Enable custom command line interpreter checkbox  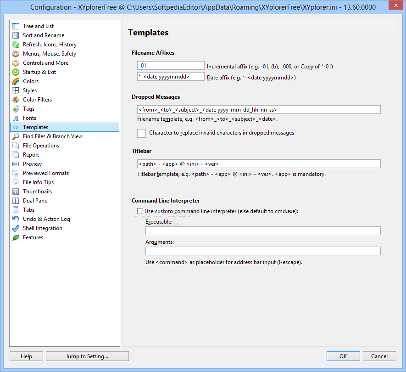click(x=140, y=211)
